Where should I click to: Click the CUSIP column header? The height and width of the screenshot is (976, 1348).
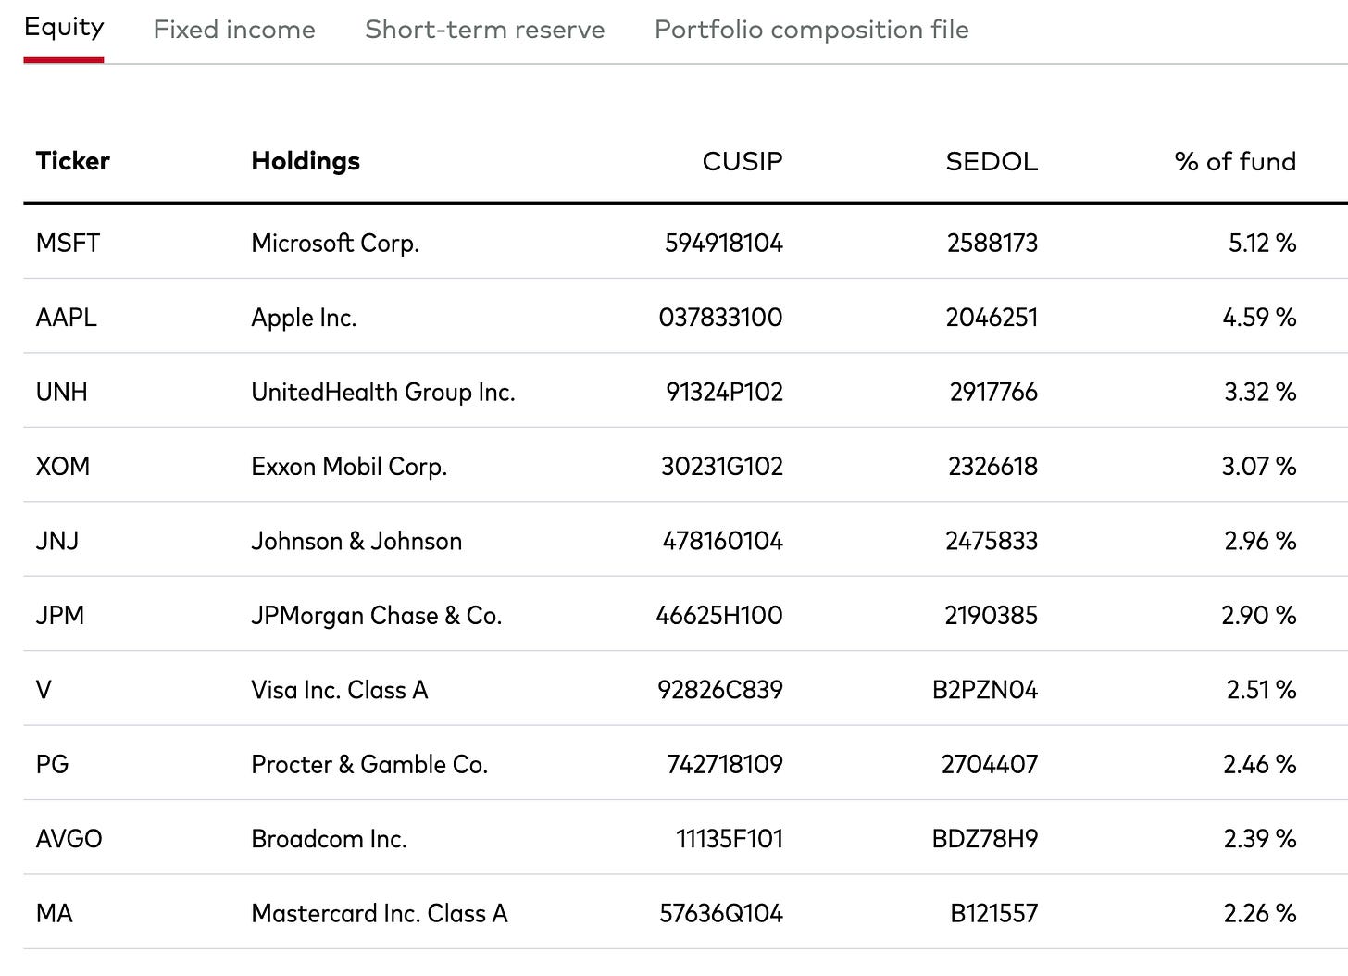pyautogui.click(x=742, y=161)
